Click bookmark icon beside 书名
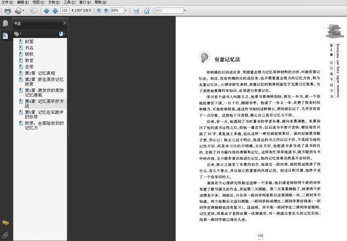This screenshot has height=241, width=347. (21, 48)
